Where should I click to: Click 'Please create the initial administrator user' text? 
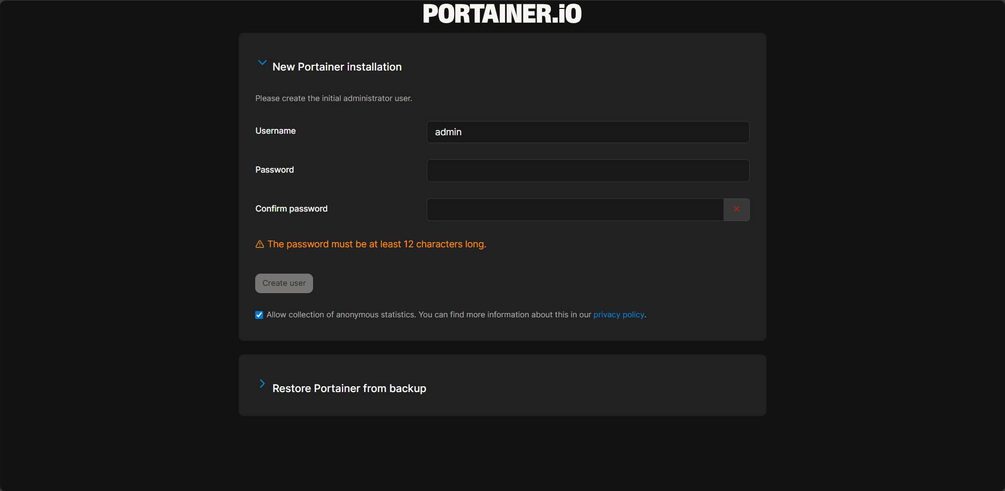pos(334,98)
